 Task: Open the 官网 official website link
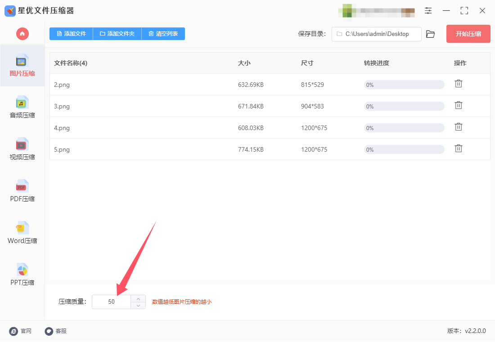26,331
